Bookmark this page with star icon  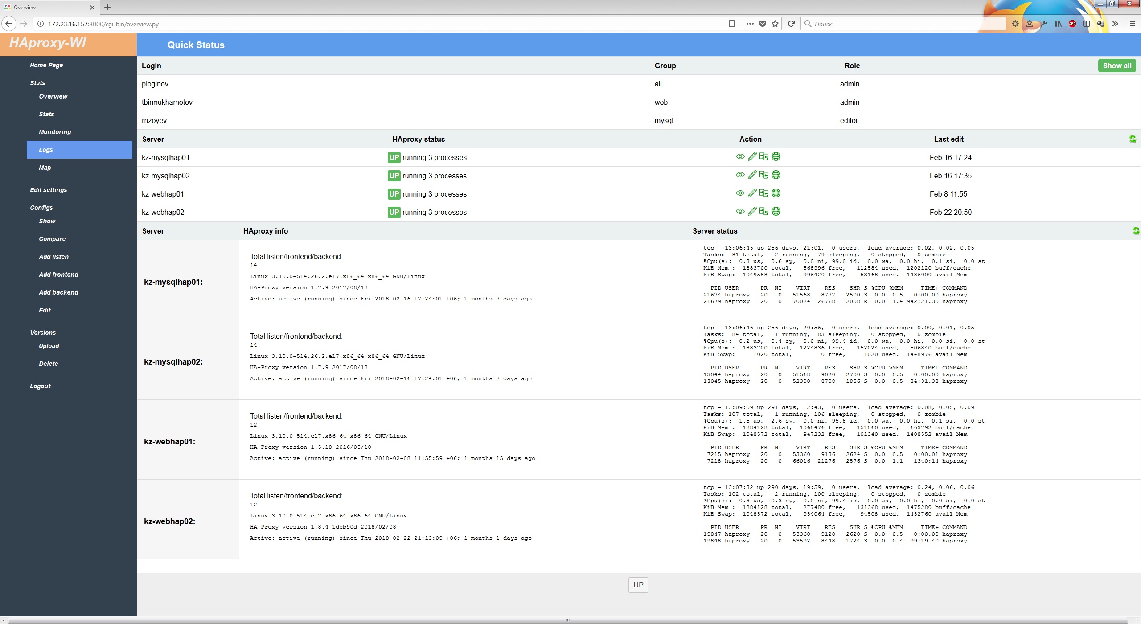coord(775,24)
